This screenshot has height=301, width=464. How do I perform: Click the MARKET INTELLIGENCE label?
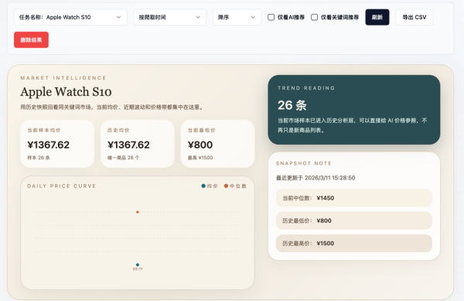click(63, 78)
